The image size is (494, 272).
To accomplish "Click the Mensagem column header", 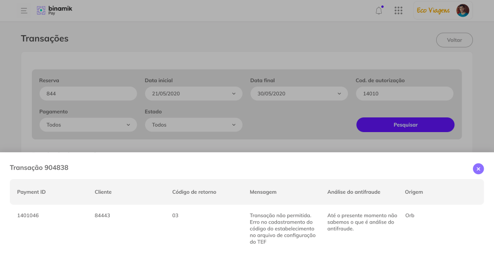I will [x=263, y=192].
